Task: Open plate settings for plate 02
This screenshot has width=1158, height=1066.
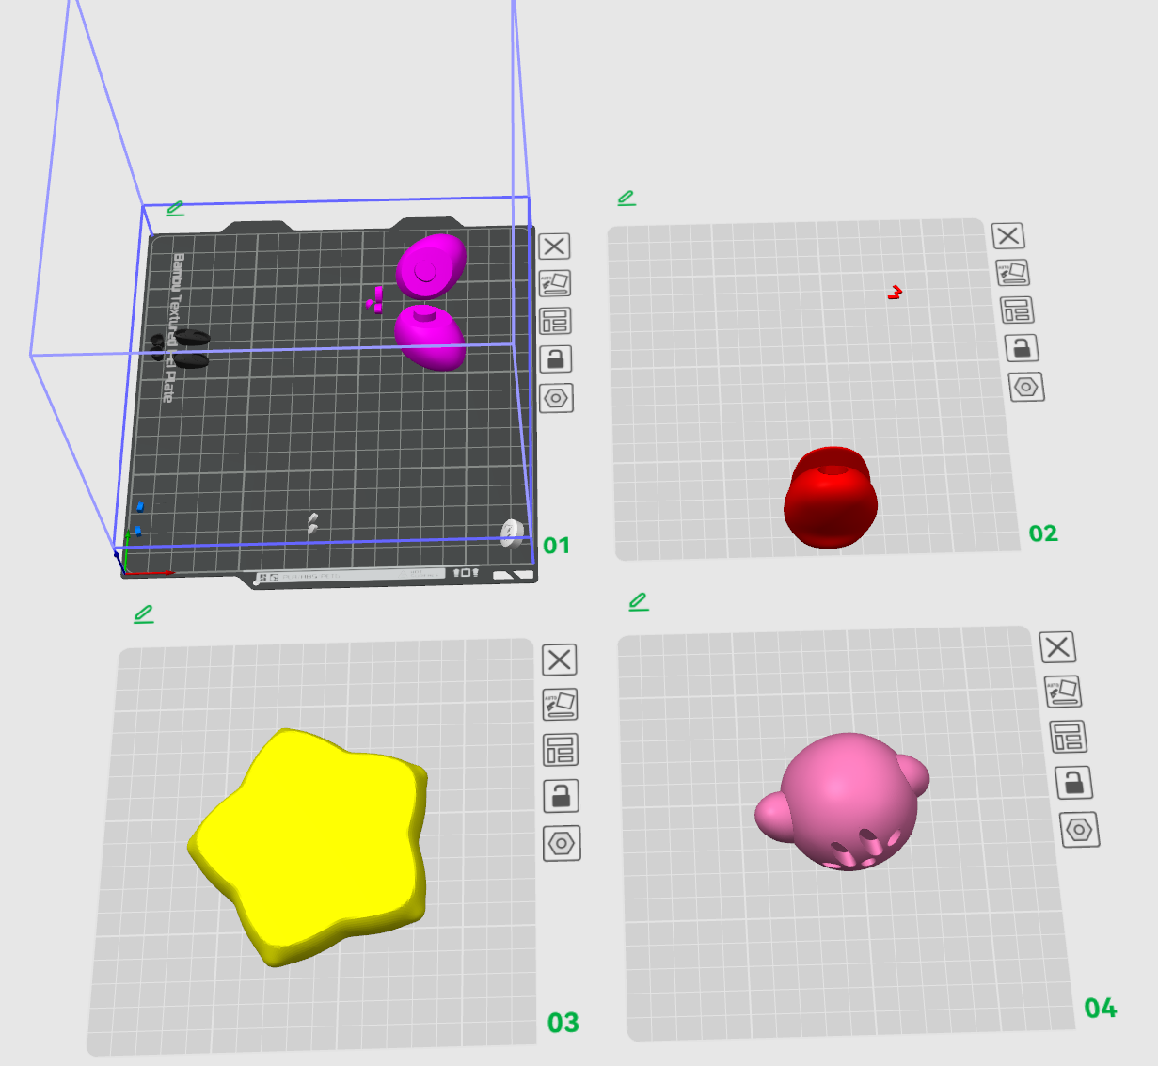Action: point(1026,387)
